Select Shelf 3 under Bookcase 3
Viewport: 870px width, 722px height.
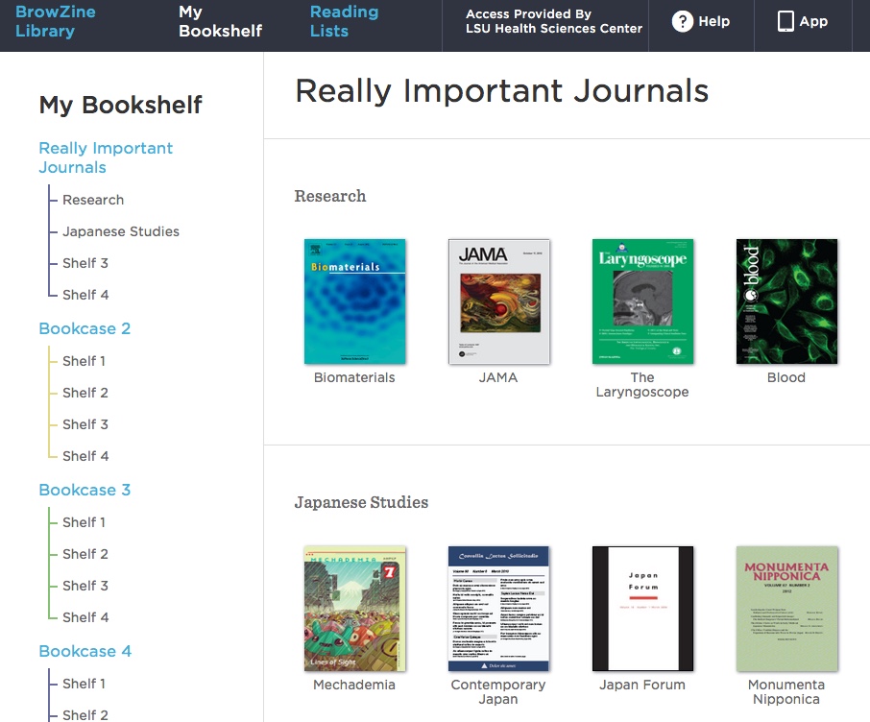tap(85, 586)
